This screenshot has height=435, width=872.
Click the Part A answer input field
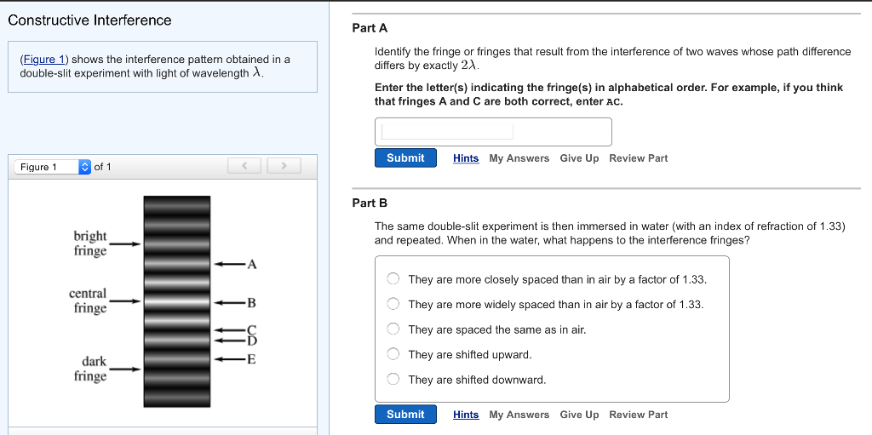[x=493, y=131]
